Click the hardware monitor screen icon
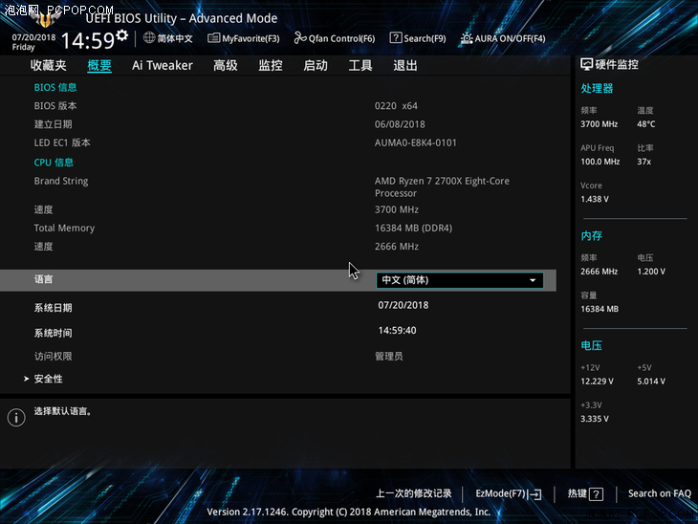The image size is (698, 524). [x=586, y=65]
